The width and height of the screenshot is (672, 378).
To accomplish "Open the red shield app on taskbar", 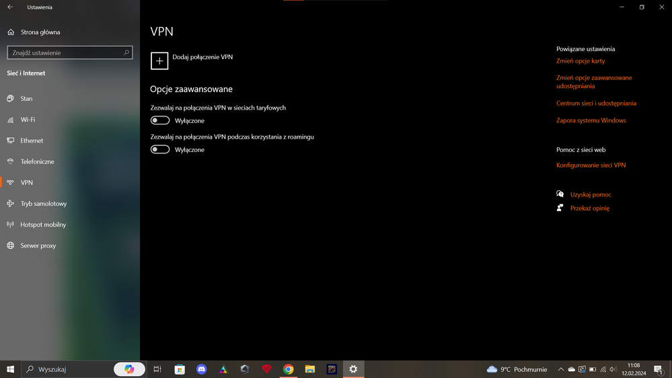I will 266,369.
